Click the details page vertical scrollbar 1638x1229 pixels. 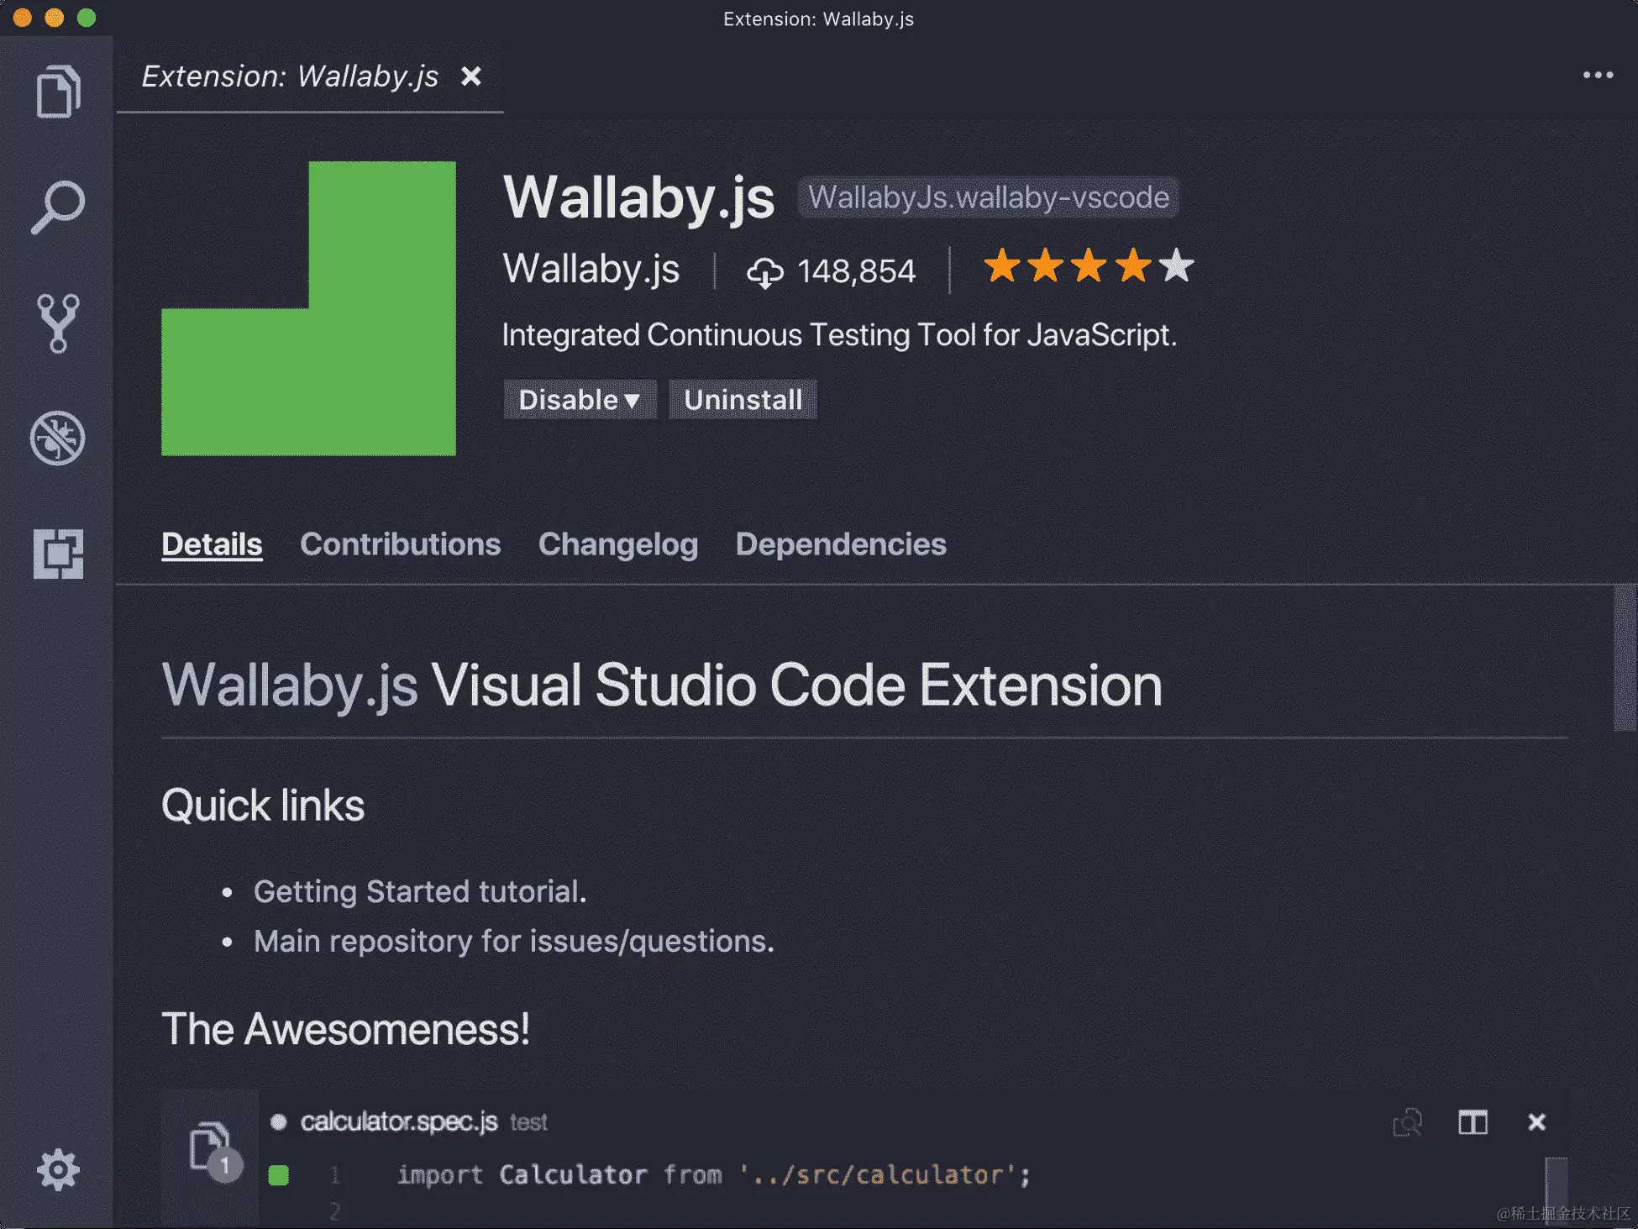coord(1625,659)
